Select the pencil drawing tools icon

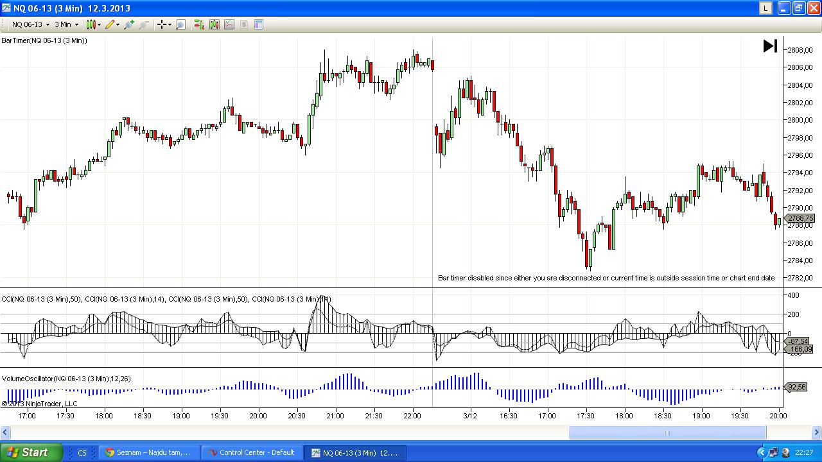coord(110,24)
